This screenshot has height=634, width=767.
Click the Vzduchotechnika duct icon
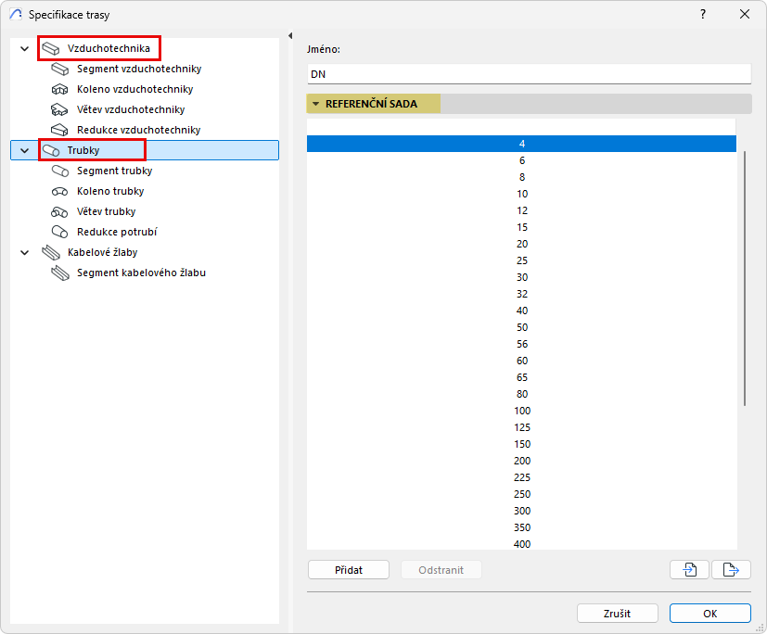[50, 48]
